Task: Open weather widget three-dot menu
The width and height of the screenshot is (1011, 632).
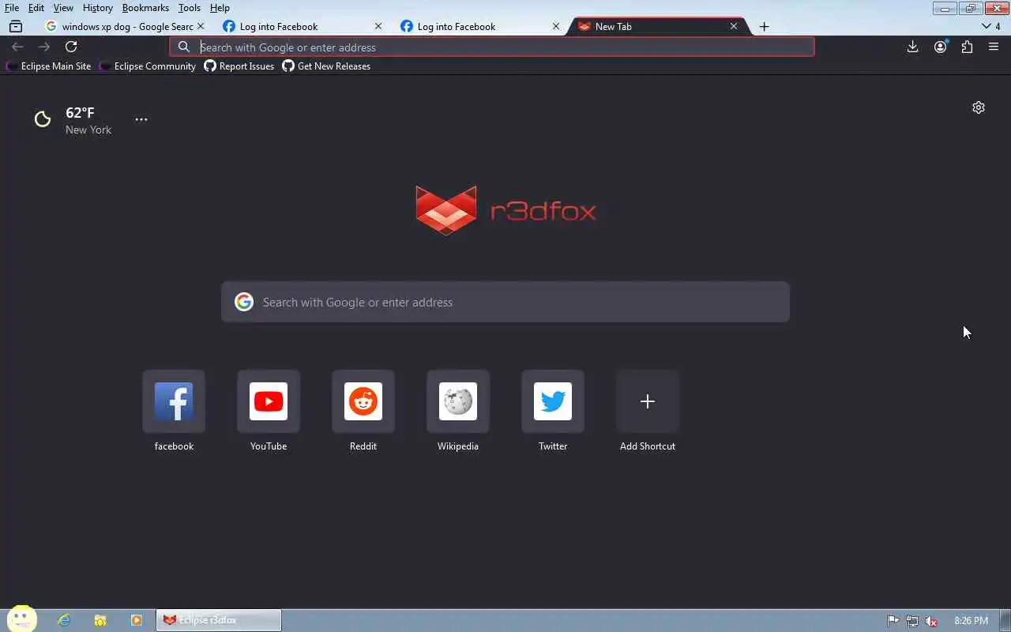Action: 141,119
